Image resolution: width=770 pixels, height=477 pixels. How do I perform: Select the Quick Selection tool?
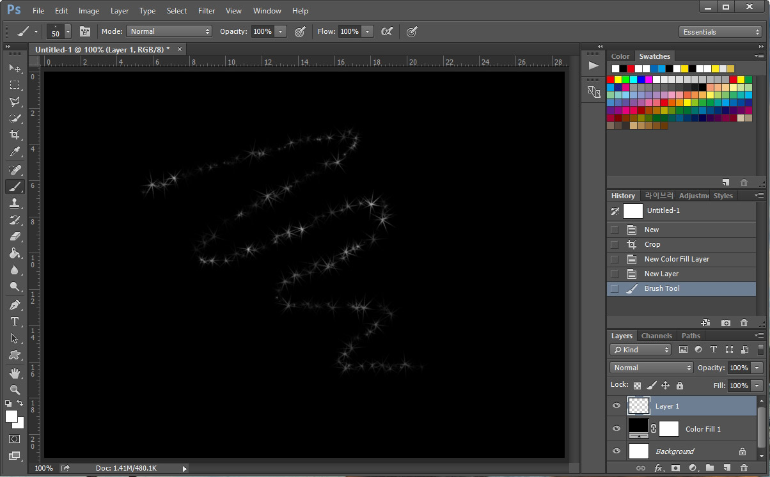15,118
